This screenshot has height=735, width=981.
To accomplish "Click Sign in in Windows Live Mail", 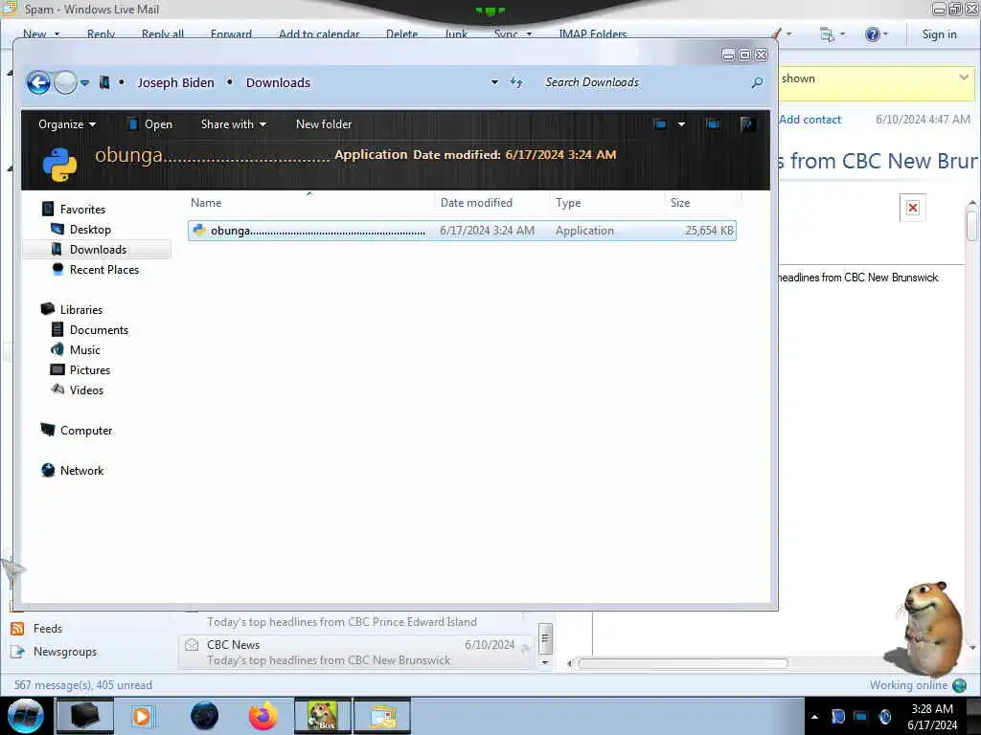I will pyautogui.click(x=939, y=34).
